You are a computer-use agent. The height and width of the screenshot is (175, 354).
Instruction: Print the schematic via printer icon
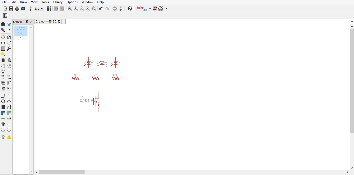pos(17,9)
